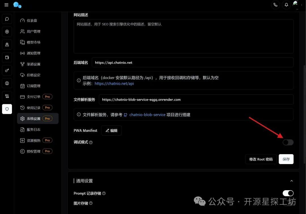Open 通知管理 broadcast page
Screen dimensions: 306x214
(x=38, y=53)
